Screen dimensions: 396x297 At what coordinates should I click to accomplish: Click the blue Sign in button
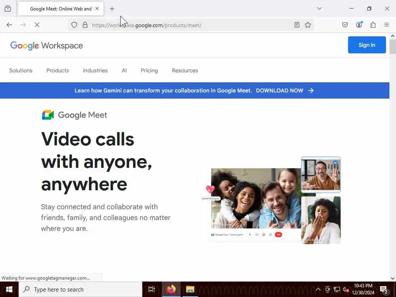(367, 45)
